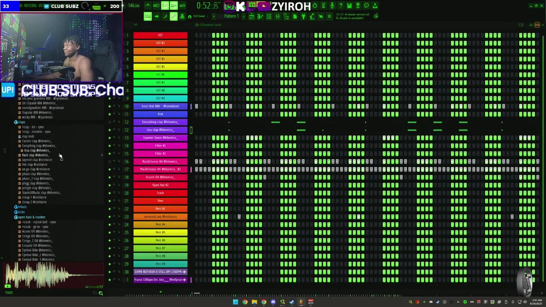546x307 pixels.
Task: Click the 146.000 tempo field
Action: 134,6
